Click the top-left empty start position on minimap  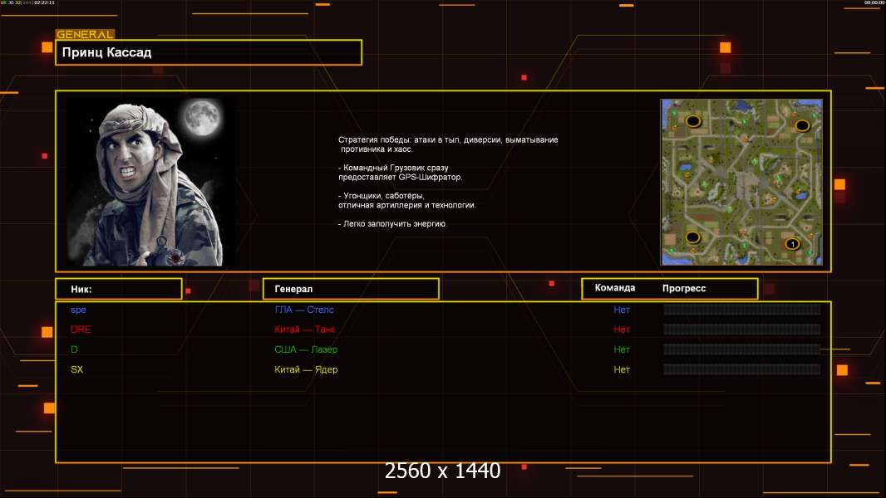coord(692,121)
